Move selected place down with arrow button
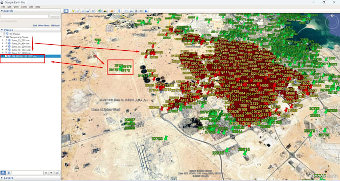The height and width of the screenshot is (181, 340). pos(51,173)
